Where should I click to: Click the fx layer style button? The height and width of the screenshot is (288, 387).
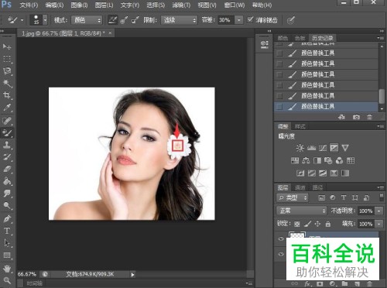(x=307, y=283)
